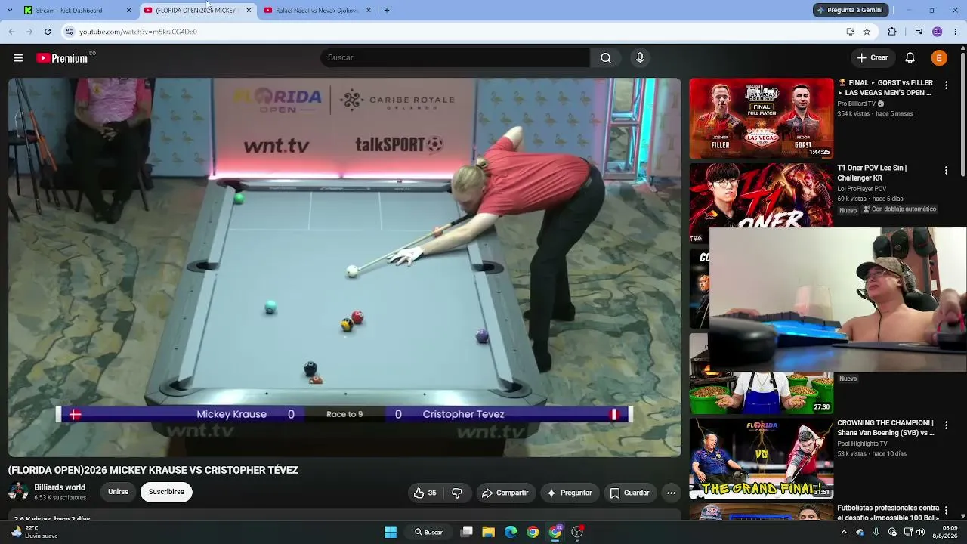Open options for Crowning the Champion video
Viewport: 967px width, 544px height.
pos(946,425)
